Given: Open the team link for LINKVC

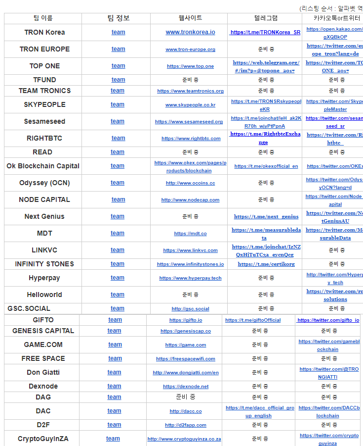Looking at the screenshot, I should click(118, 250).
